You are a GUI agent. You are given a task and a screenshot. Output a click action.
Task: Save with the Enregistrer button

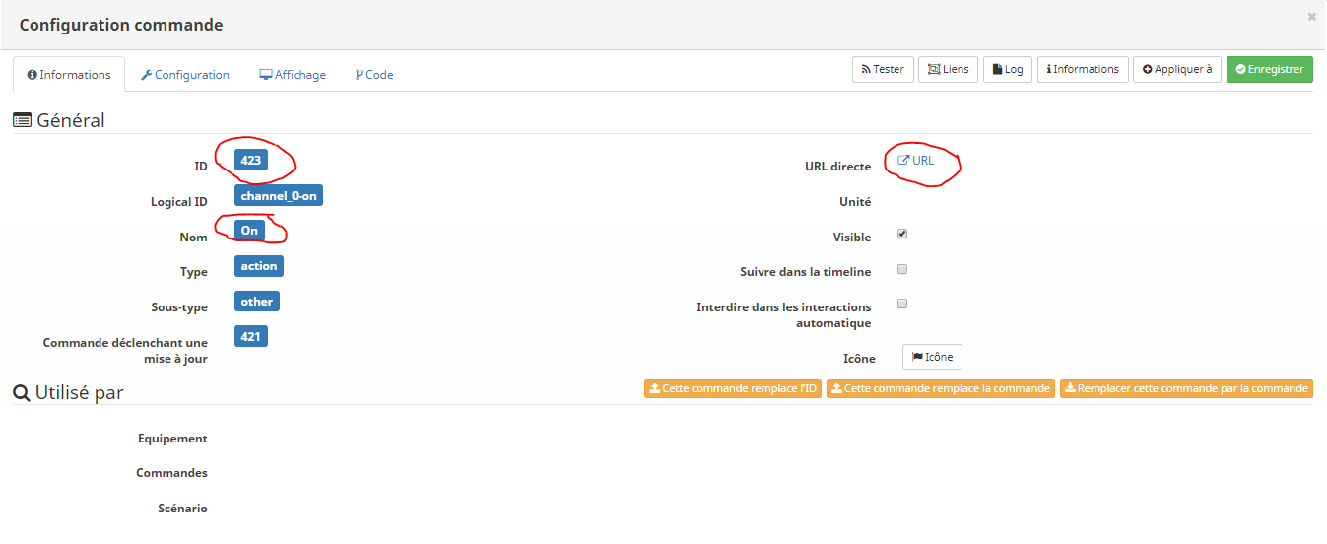(1270, 69)
